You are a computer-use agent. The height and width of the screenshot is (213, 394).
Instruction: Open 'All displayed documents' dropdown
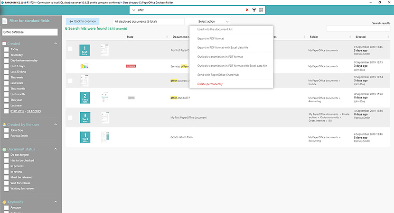148,22
